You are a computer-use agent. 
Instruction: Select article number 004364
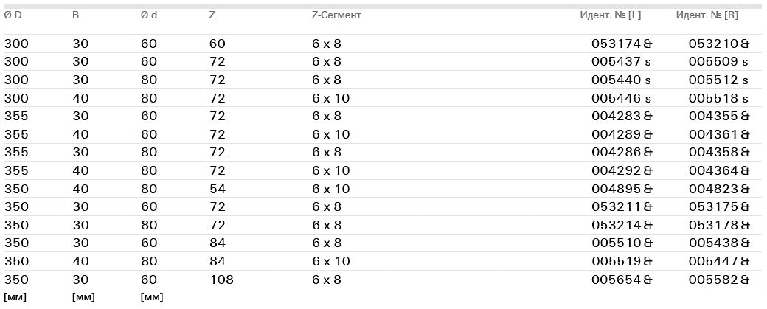coord(712,170)
